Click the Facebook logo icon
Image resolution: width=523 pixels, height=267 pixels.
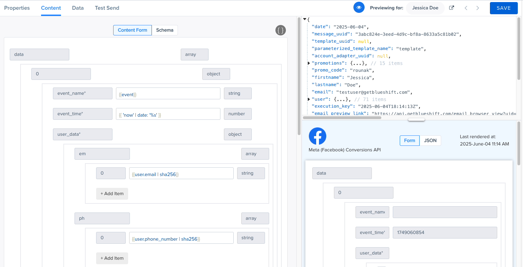(x=317, y=136)
